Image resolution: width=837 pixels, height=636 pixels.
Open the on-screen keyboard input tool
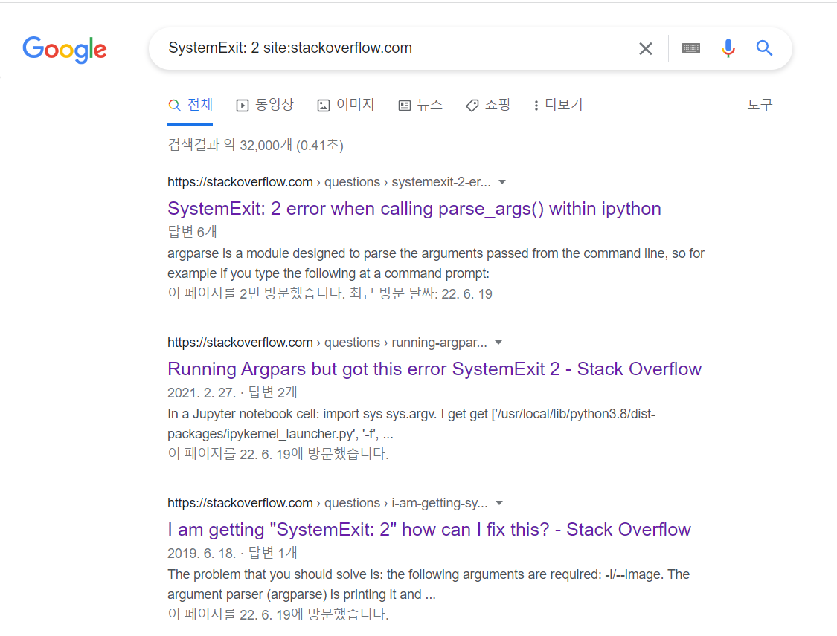[x=691, y=48]
